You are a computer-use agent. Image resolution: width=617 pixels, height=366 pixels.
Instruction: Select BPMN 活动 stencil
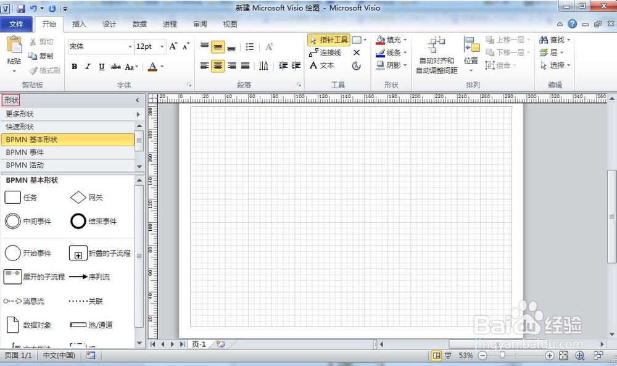(x=68, y=165)
